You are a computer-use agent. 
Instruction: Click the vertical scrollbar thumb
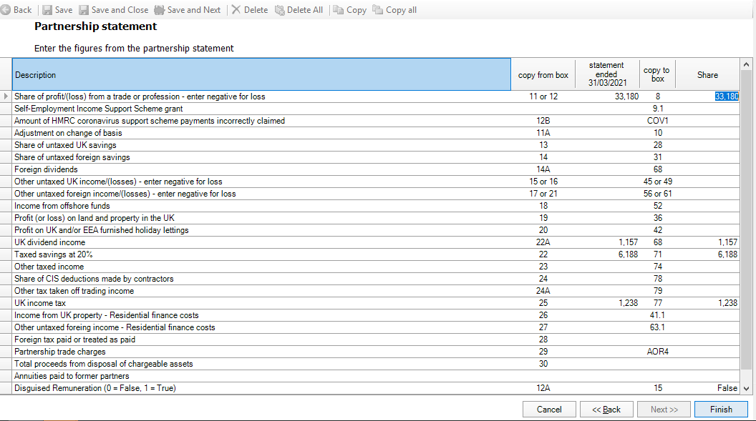(746, 219)
